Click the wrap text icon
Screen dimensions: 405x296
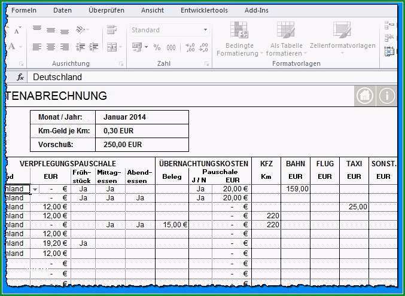pos(112,29)
